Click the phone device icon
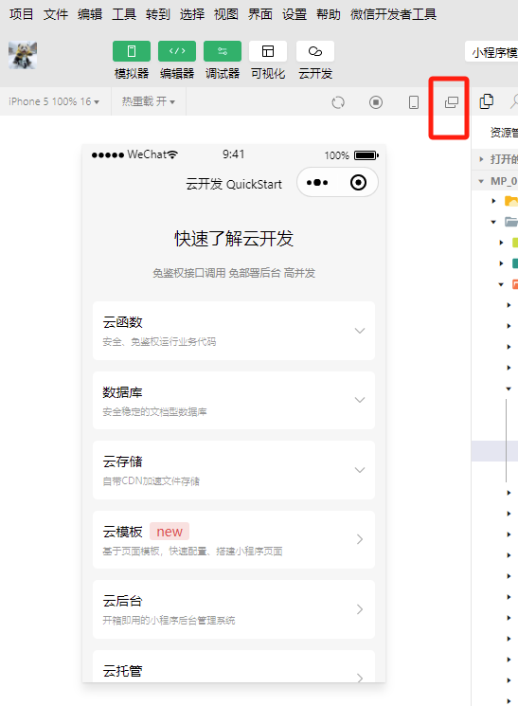This screenshot has width=518, height=706. [x=414, y=102]
